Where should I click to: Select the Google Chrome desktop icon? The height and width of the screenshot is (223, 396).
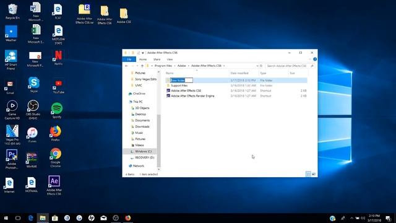click(56, 158)
